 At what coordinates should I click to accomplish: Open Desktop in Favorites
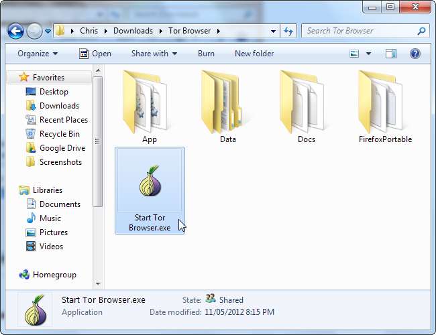coord(54,92)
